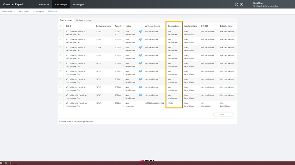The width and height of the screenshot is (295, 165).
Task: Open the Rapportages top menu
Action: [x=61, y=4]
